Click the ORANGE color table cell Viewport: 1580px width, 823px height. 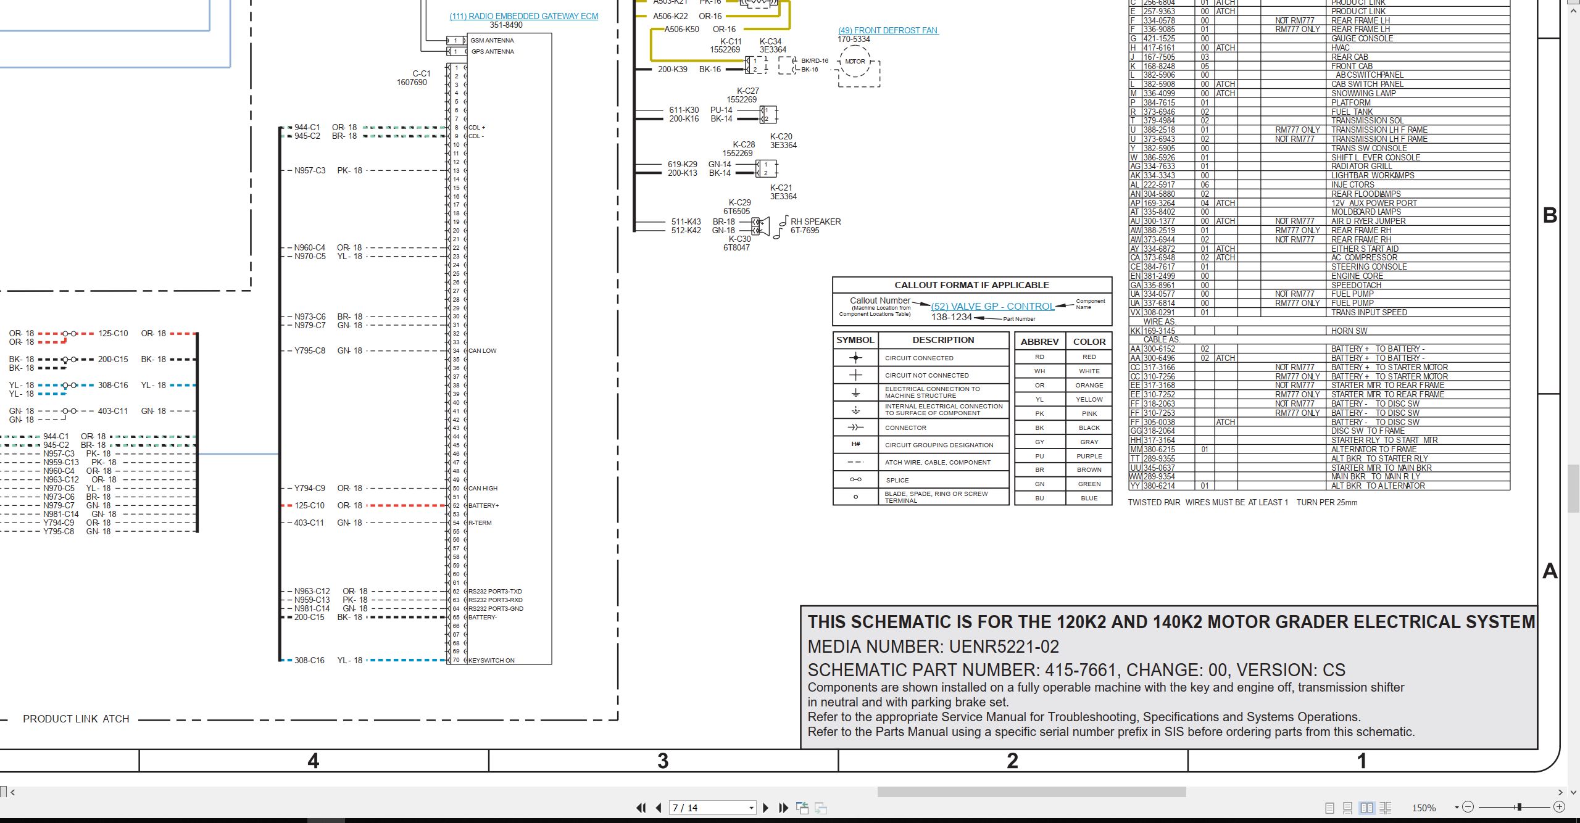point(1089,385)
